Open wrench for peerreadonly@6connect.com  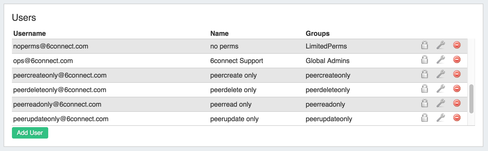pos(441,103)
